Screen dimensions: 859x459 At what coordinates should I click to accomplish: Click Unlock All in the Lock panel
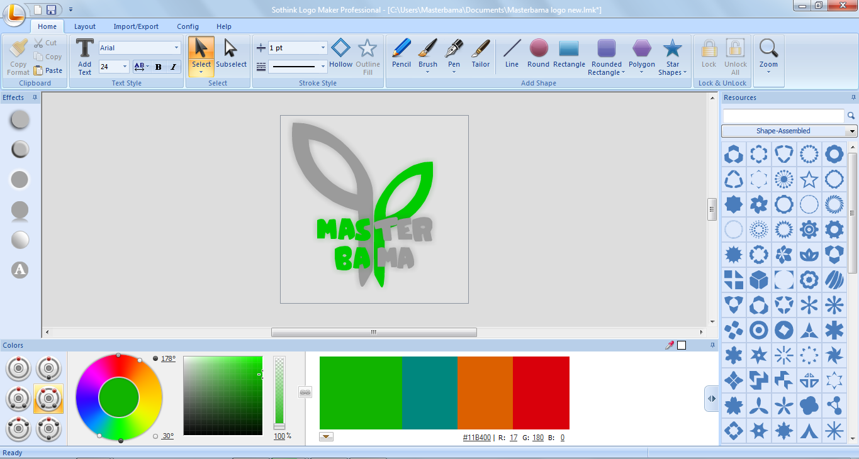pos(735,55)
